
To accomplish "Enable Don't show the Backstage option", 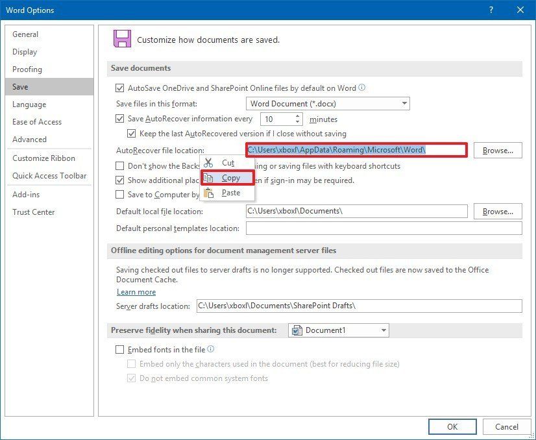I will coord(119,166).
